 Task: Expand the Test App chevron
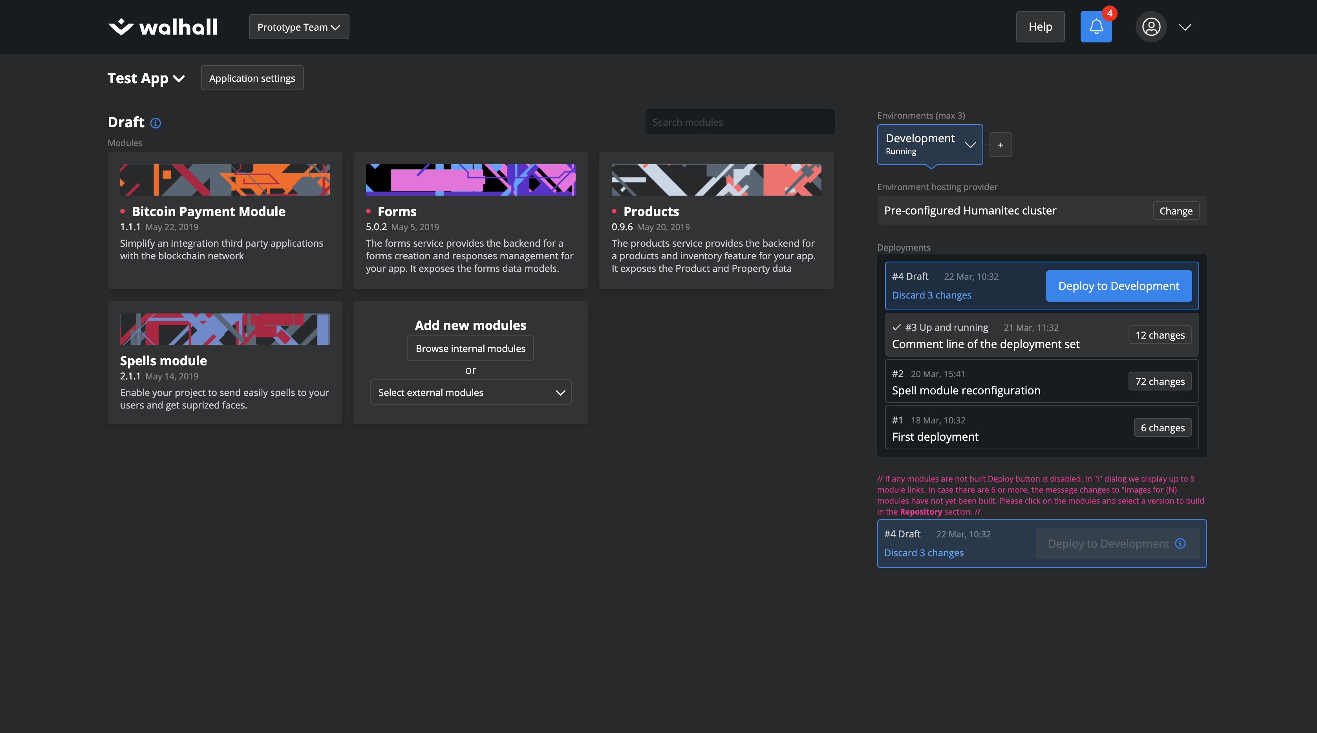pyautogui.click(x=178, y=79)
